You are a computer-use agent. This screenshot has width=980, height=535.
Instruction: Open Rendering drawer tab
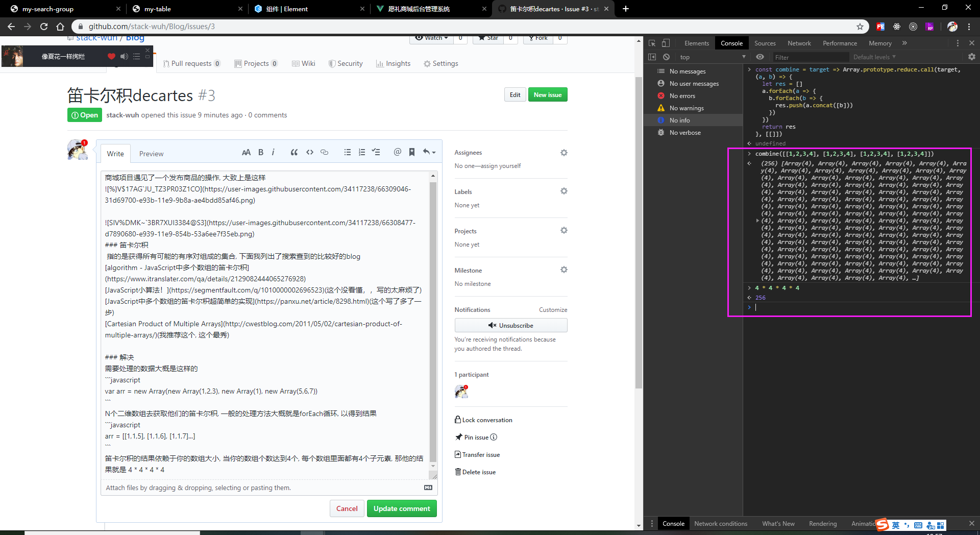click(x=823, y=524)
